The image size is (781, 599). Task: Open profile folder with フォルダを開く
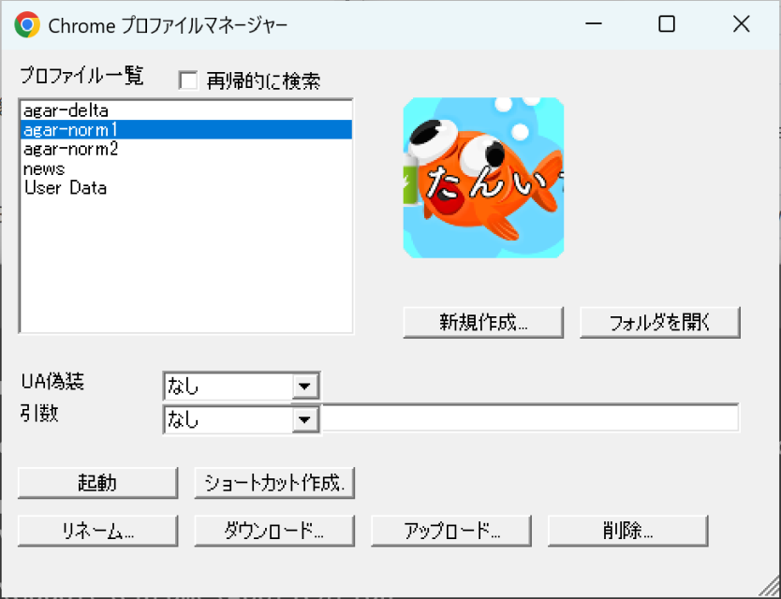coord(660,322)
